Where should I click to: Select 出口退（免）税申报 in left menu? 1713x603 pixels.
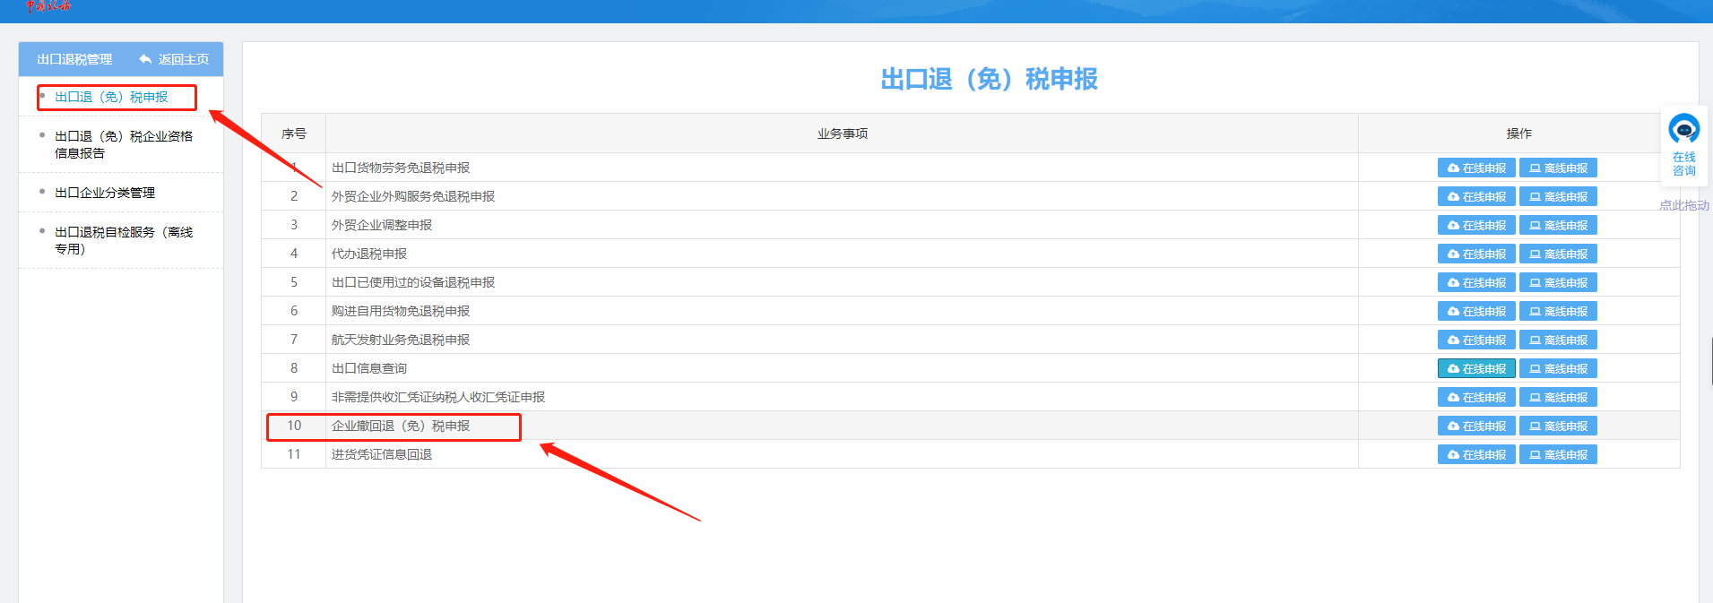(111, 97)
